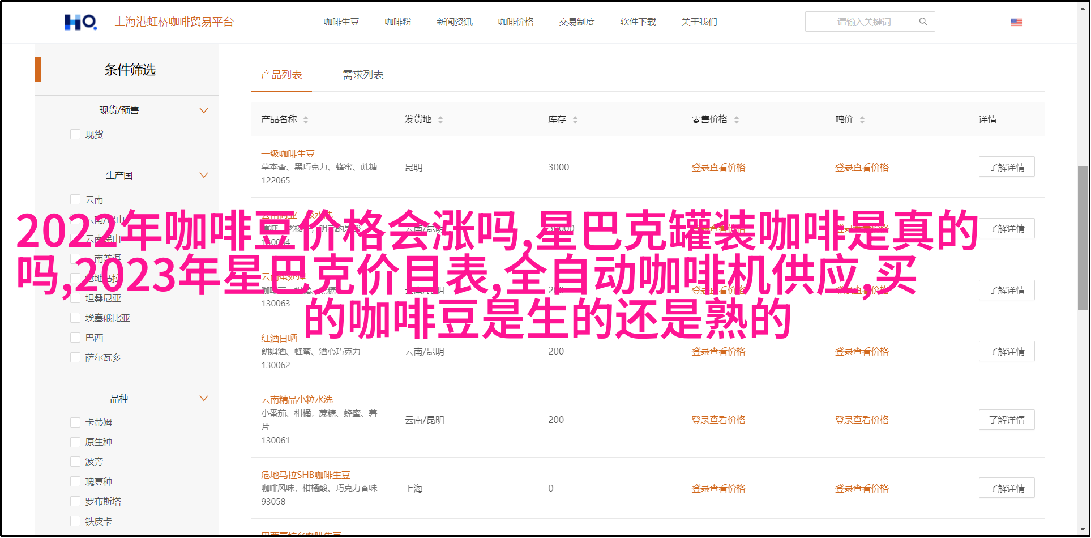Click the 上海港虹桥咖啡贸易平台 site title
This screenshot has height=538, width=1091.
[174, 22]
